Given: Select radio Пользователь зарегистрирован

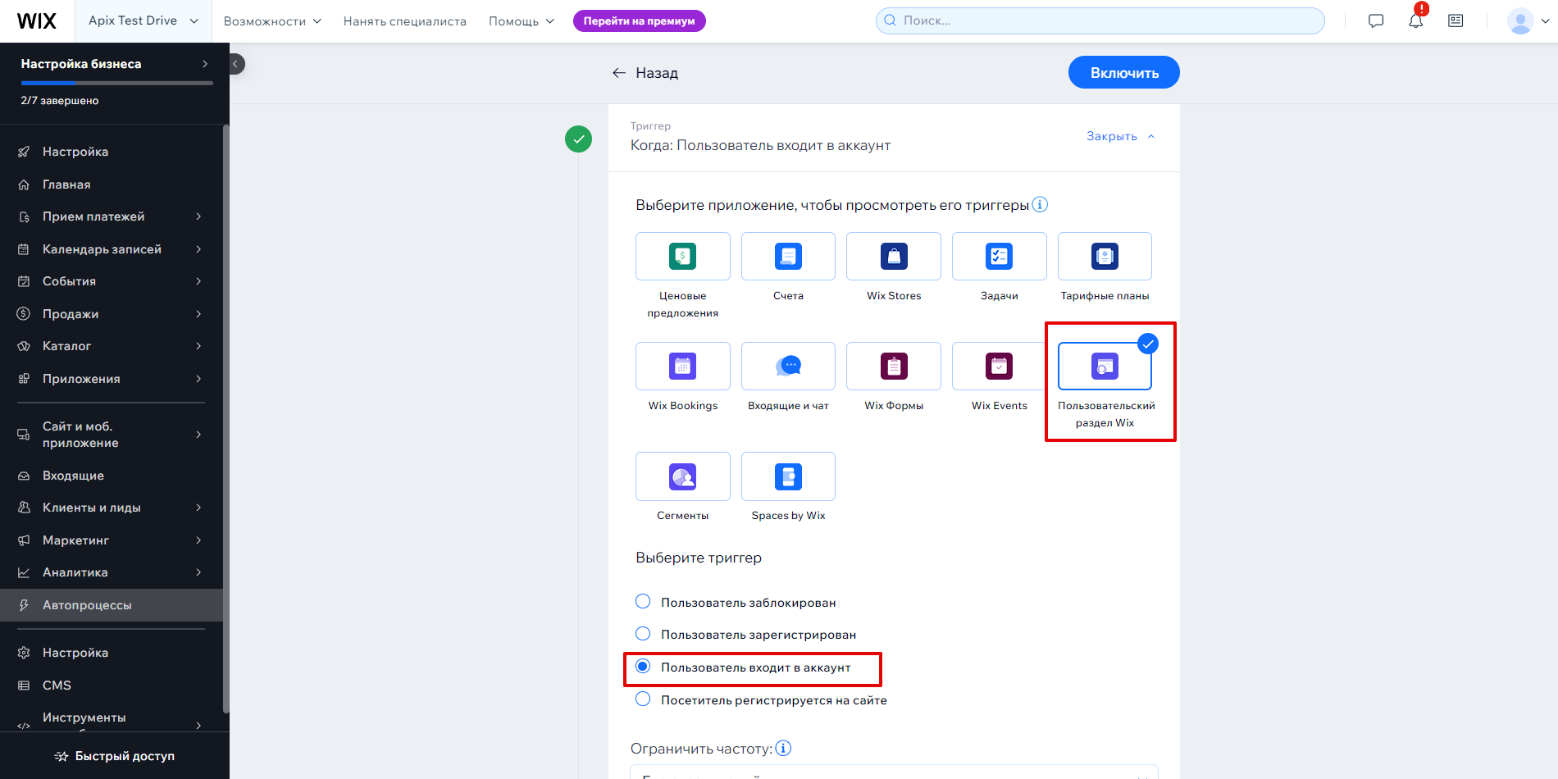Looking at the screenshot, I should 643,634.
